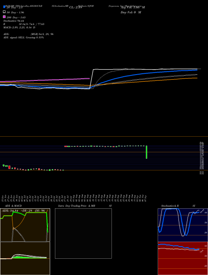Click the 'SI 14/3: 74.6 / 77.65' readout
Image resolution: width=208 pixels, height=275 pixels.
tap(32, 24)
